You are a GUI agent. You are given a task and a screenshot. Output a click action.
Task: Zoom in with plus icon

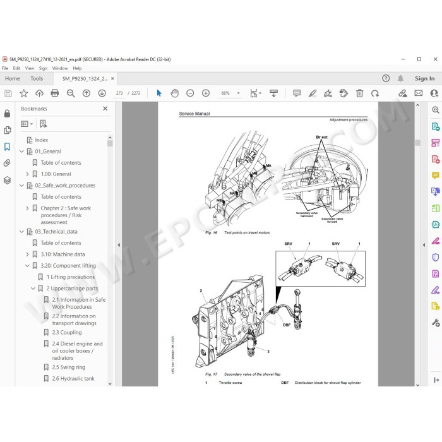(206, 93)
